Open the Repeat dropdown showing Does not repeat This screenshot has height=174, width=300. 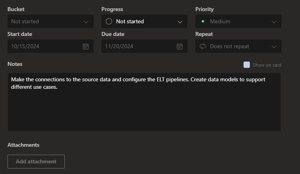point(238,46)
